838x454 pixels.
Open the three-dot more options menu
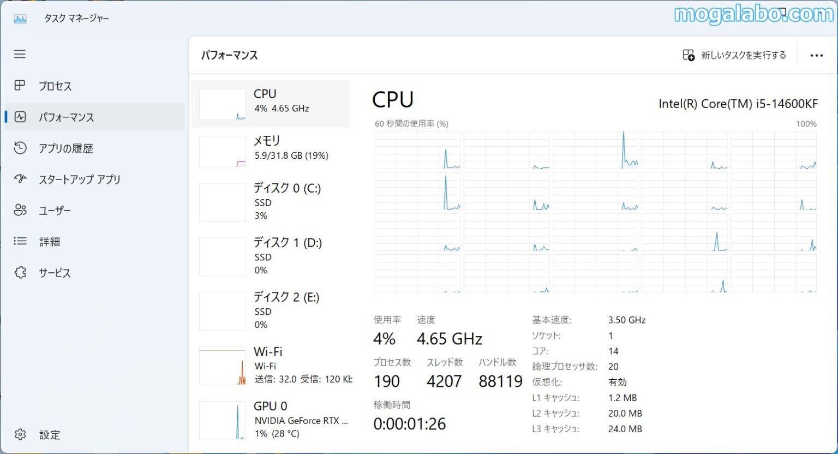pos(817,55)
